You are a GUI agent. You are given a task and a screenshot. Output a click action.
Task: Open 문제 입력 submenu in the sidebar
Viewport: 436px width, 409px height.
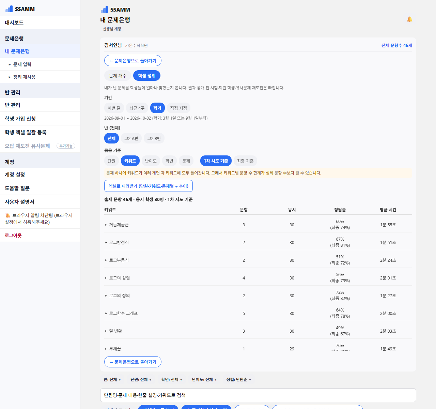point(40,64)
